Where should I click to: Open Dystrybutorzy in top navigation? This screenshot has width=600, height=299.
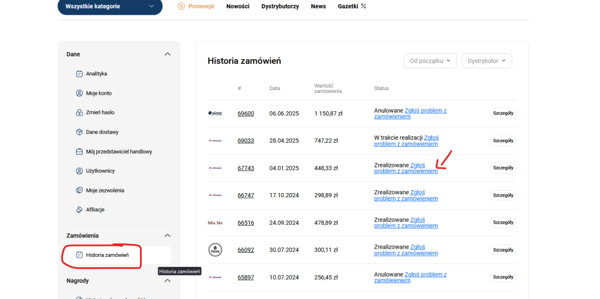(x=280, y=6)
